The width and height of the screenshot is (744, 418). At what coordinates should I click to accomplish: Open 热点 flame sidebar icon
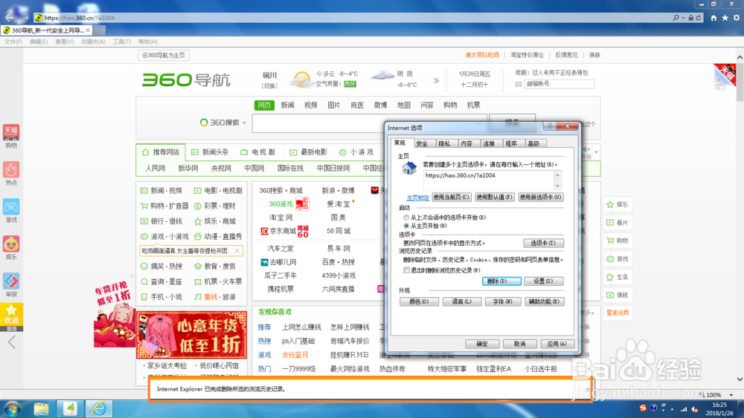pyautogui.click(x=11, y=170)
